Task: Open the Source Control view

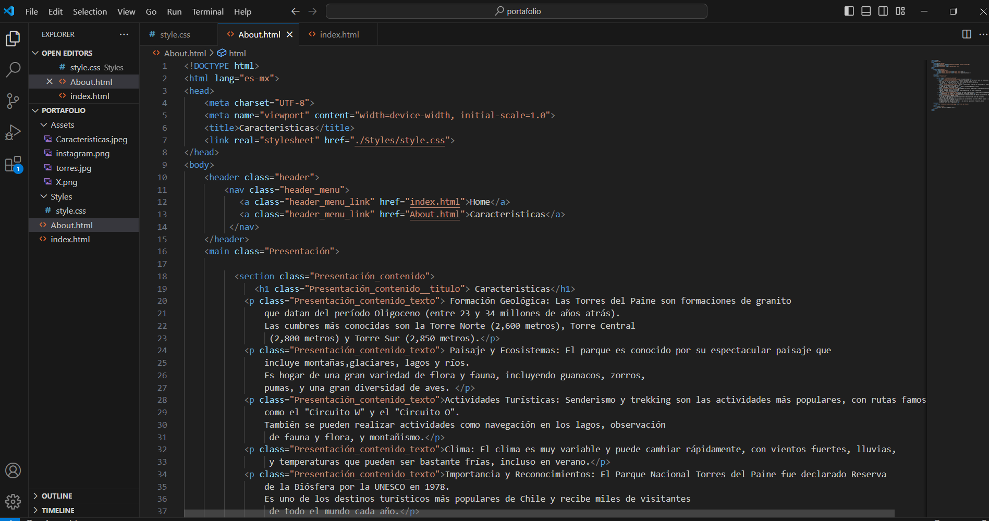Action: (13, 101)
